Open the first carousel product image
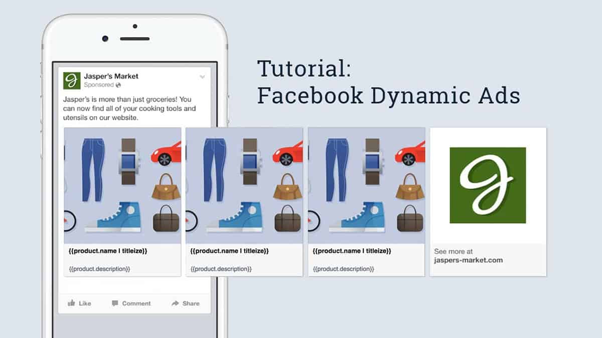Image resolution: width=602 pixels, height=338 pixels. [122, 186]
